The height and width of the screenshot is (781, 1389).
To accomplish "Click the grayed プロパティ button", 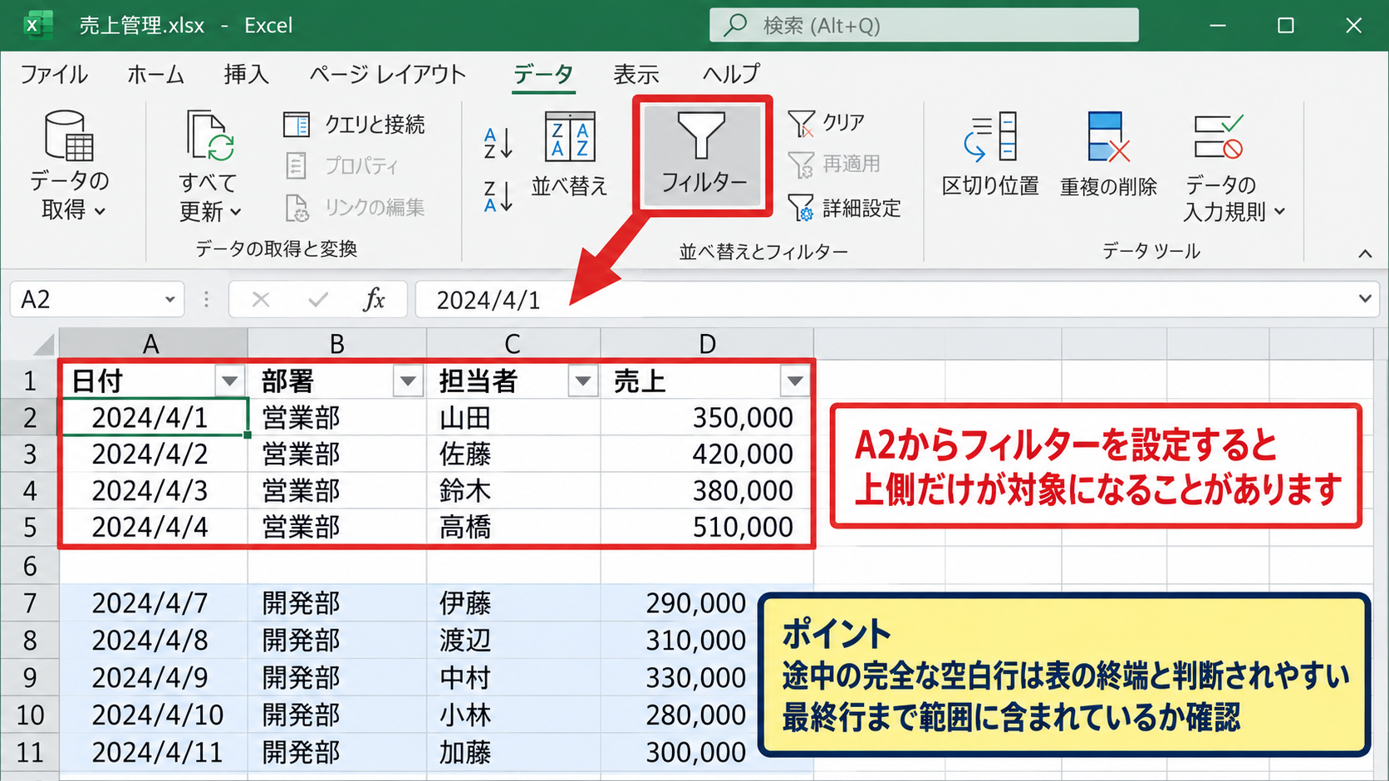I will pos(341,165).
